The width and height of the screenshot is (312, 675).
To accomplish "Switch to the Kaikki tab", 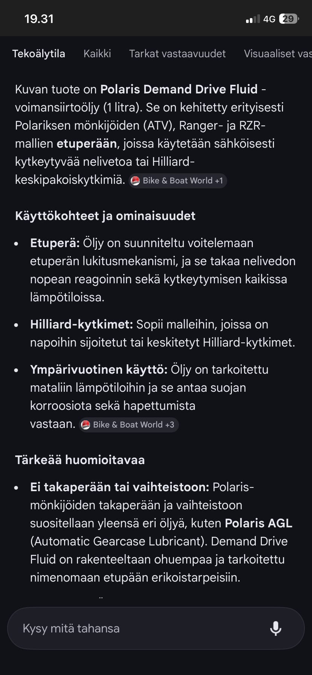I will point(97,53).
